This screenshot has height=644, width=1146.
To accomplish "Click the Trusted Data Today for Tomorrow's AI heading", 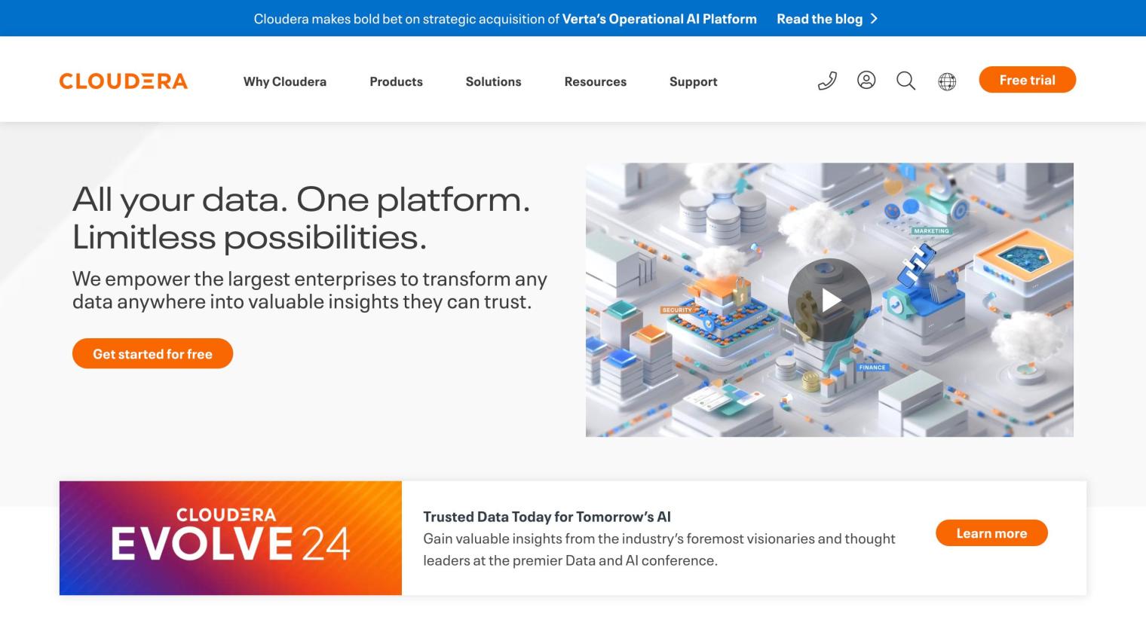I will click(547, 517).
